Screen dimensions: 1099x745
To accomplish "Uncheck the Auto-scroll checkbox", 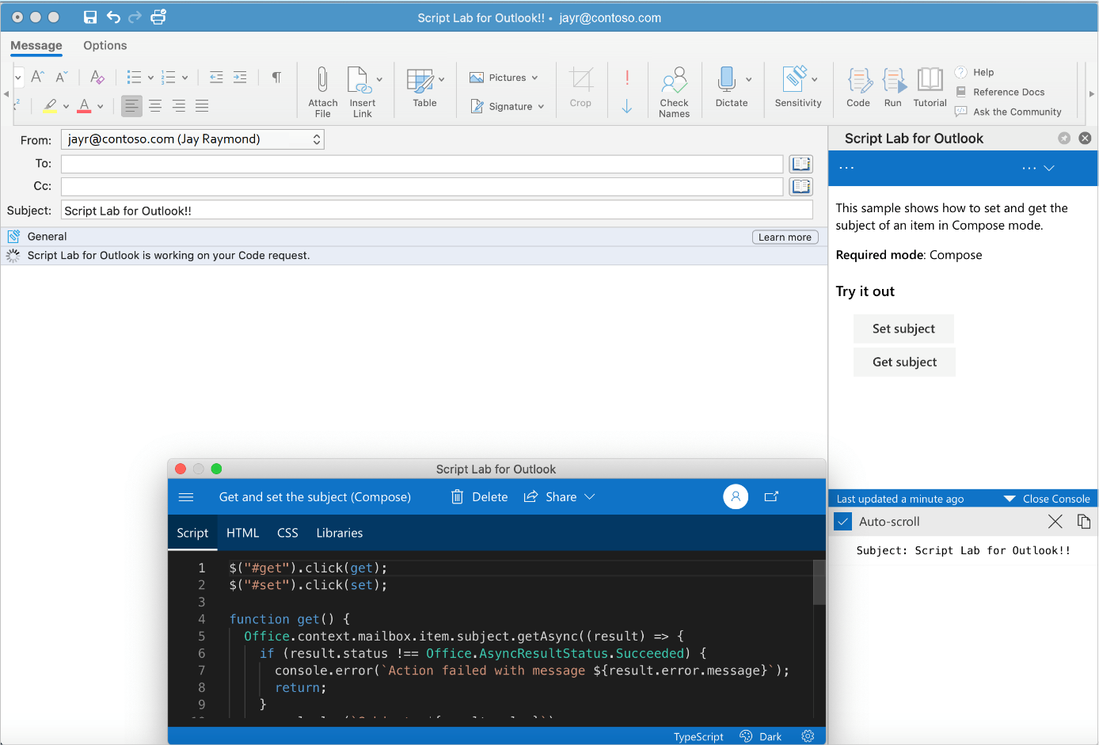I will (843, 522).
